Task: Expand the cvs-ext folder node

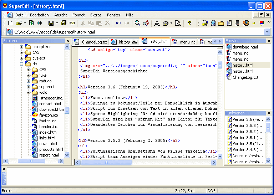Action: click(x=21, y=58)
